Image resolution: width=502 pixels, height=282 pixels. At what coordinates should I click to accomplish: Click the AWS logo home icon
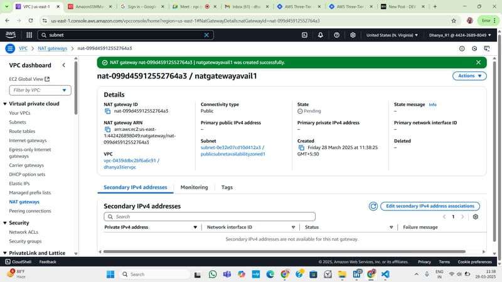pos(11,35)
